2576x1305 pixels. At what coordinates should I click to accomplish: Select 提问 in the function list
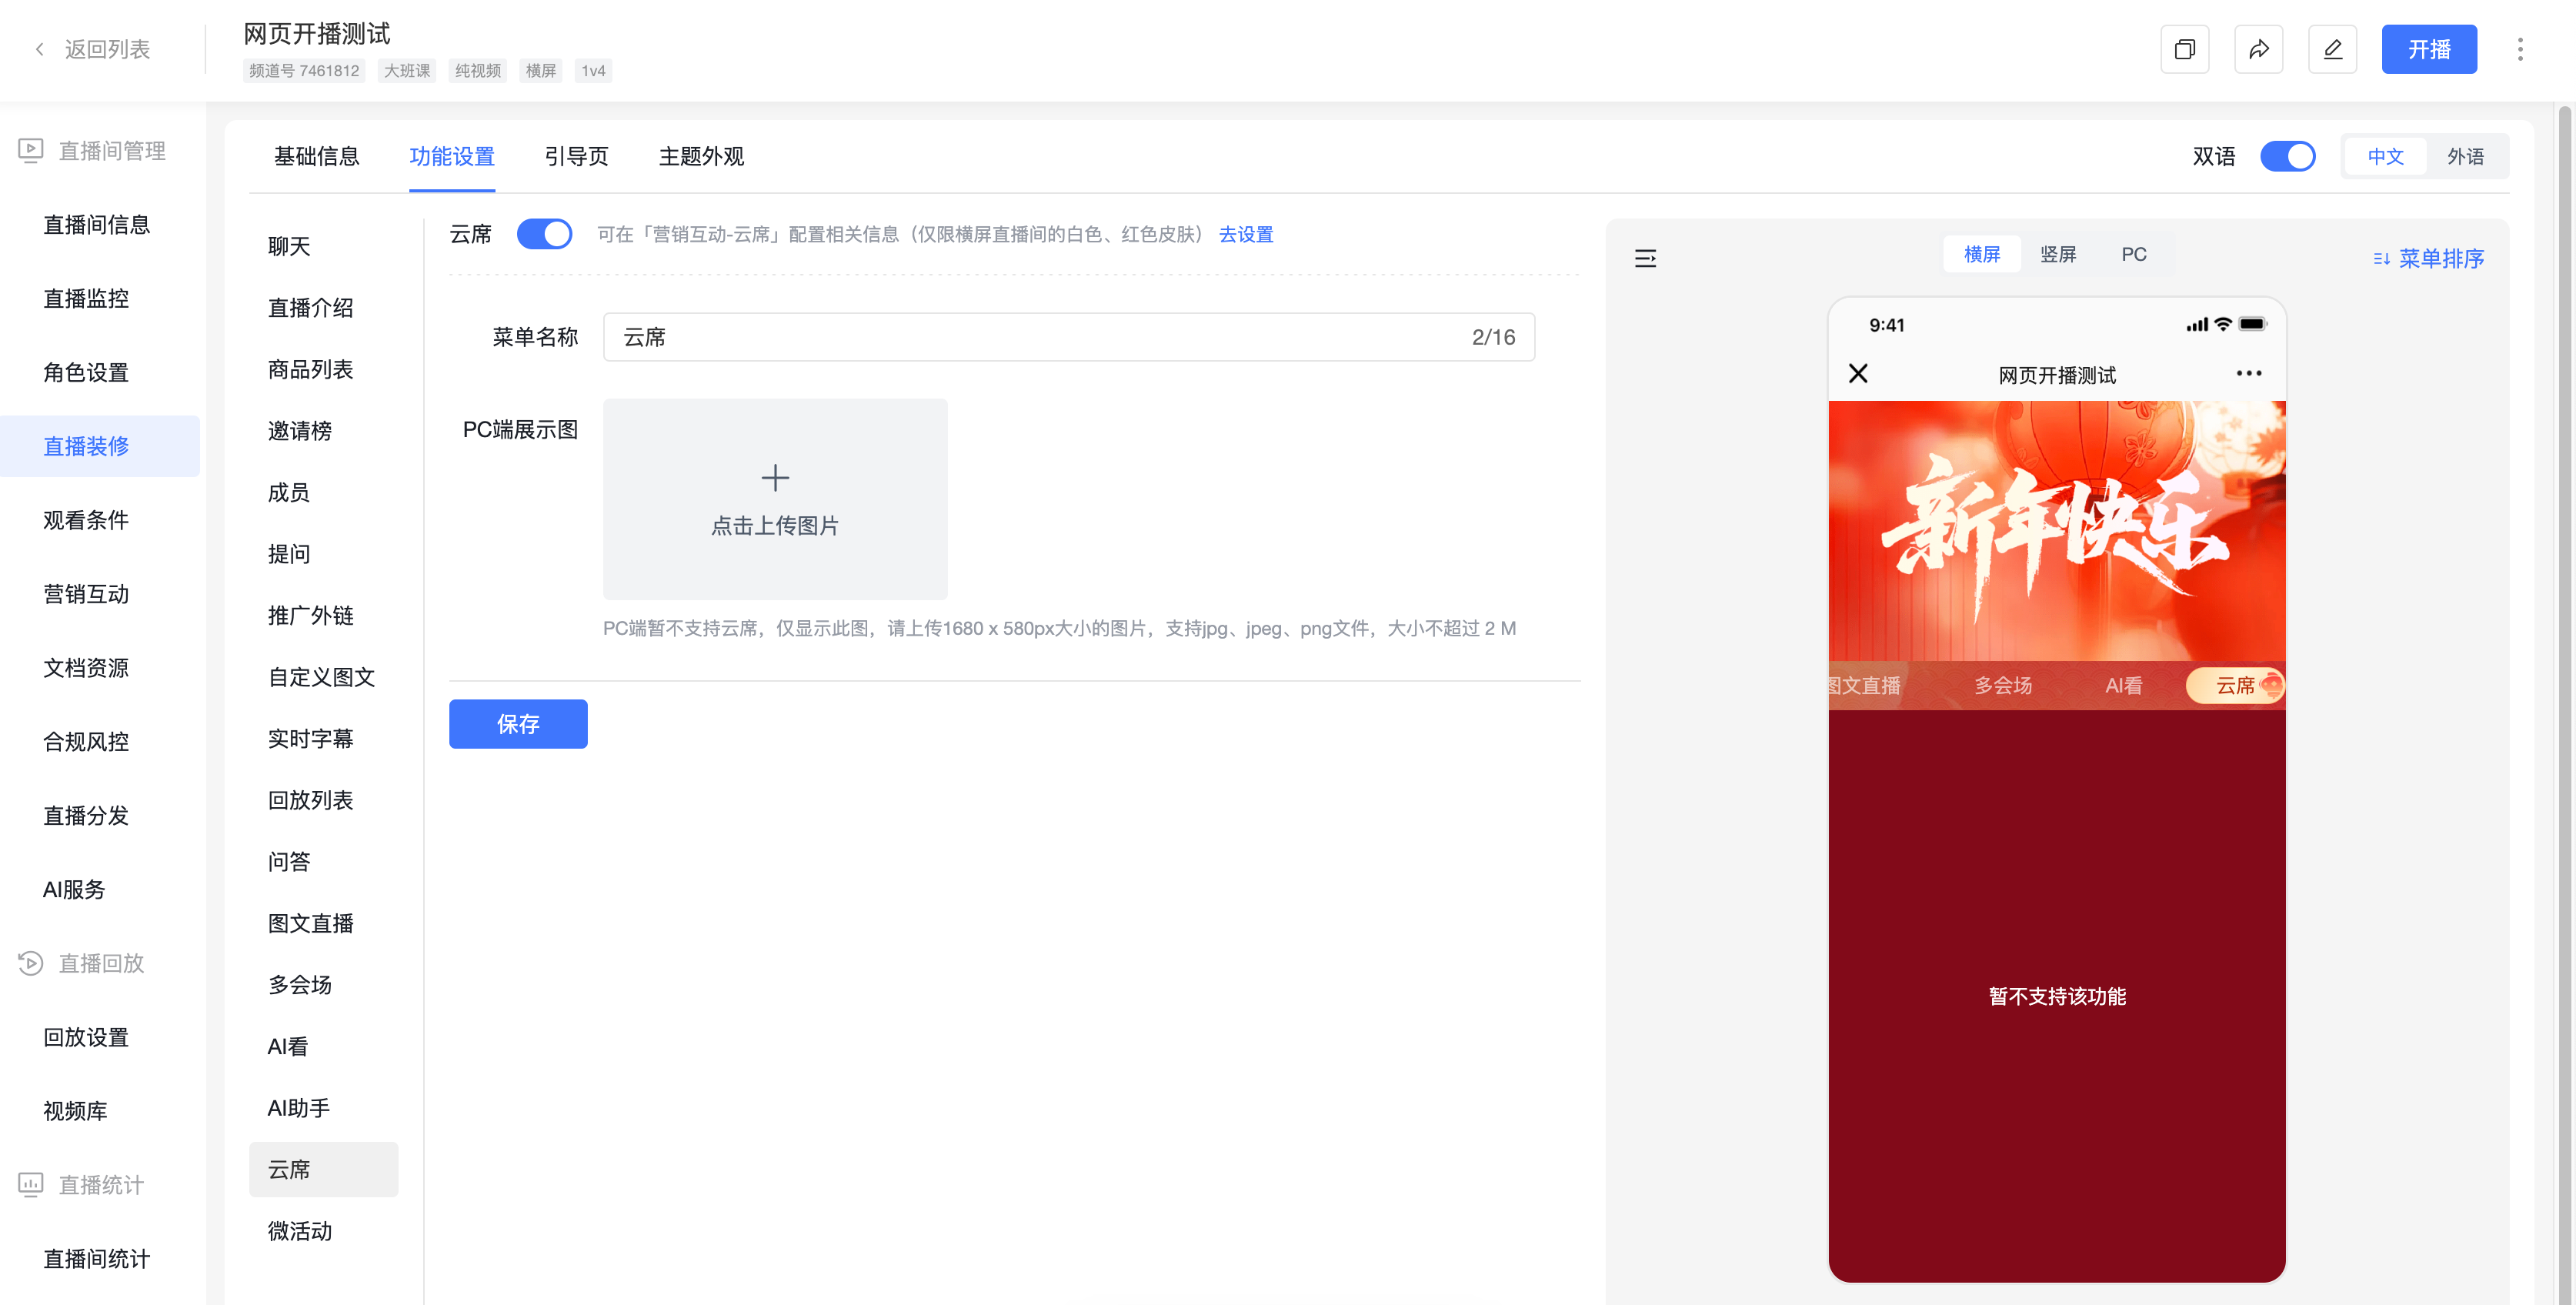click(289, 554)
